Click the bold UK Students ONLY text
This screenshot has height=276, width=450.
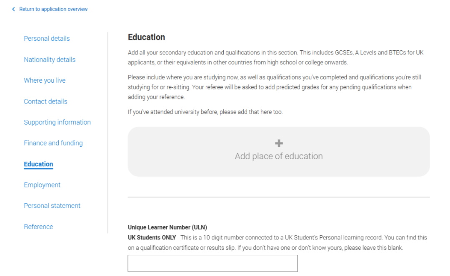[x=152, y=238]
